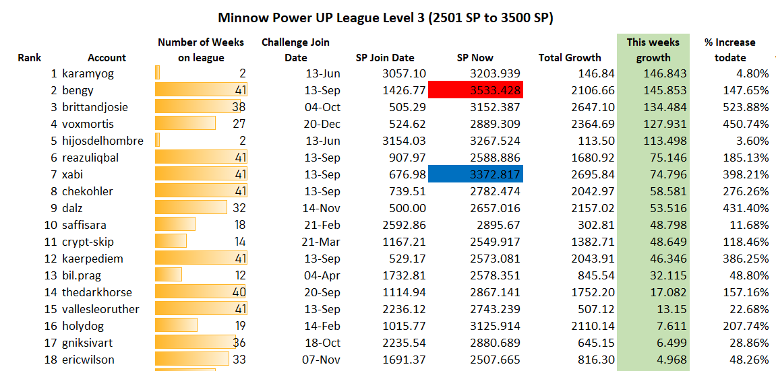Select percent increase 4.80%
776x371 pixels.
coord(751,74)
